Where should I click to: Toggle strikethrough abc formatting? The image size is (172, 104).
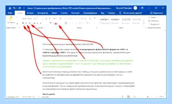(35, 23)
